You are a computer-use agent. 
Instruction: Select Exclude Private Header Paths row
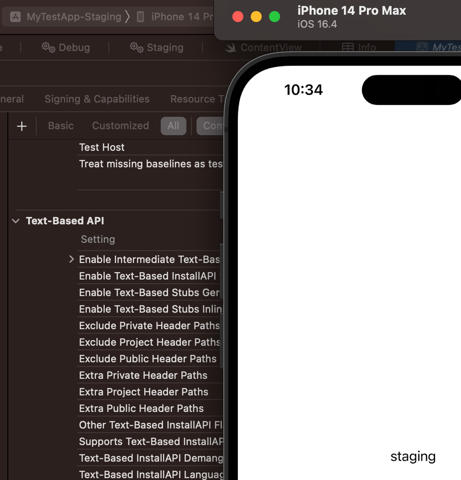click(150, 326)
